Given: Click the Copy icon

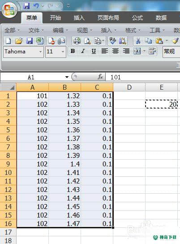Looking at the screenshot, I should click(x=148, y=41).
